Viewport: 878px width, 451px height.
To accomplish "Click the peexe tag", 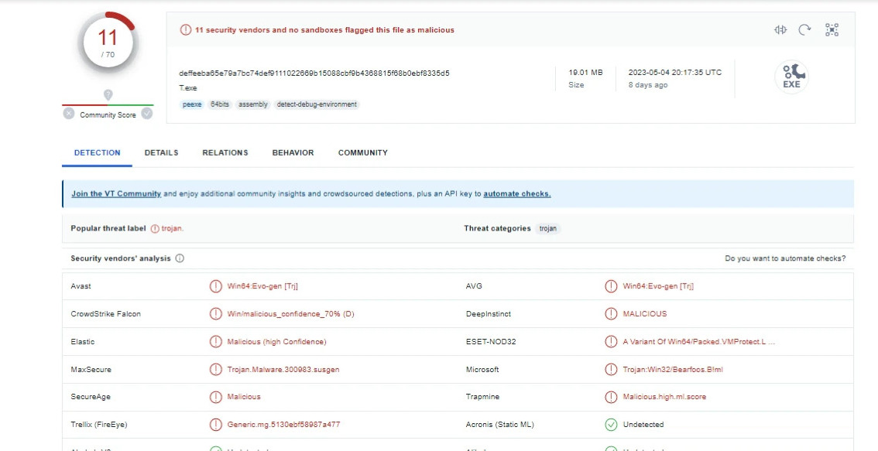I will point(192,104).
